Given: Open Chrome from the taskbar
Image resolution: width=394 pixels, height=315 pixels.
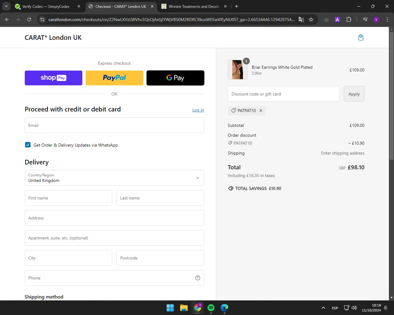Looking at the screenshot, I should pyautogui.click(x=198, y=308).
